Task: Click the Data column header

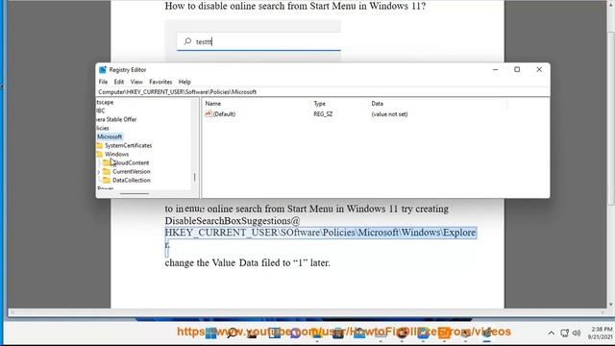Action: click(x=377, y=104)
